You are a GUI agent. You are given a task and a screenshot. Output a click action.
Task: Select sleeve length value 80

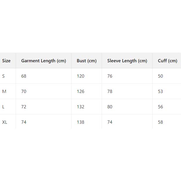(110, 107)
